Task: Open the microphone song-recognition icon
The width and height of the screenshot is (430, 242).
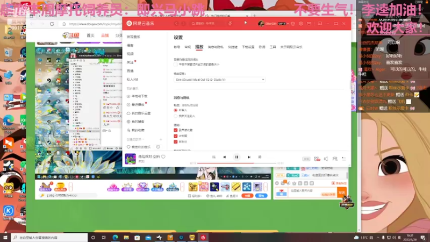Action: 230,24
